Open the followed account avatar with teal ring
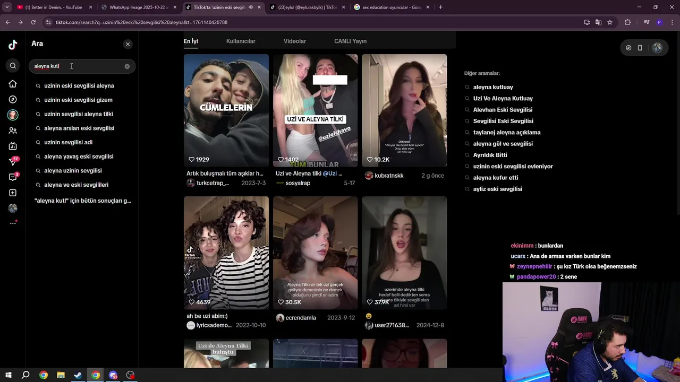 pyautogui.click(x=13, y=115)
